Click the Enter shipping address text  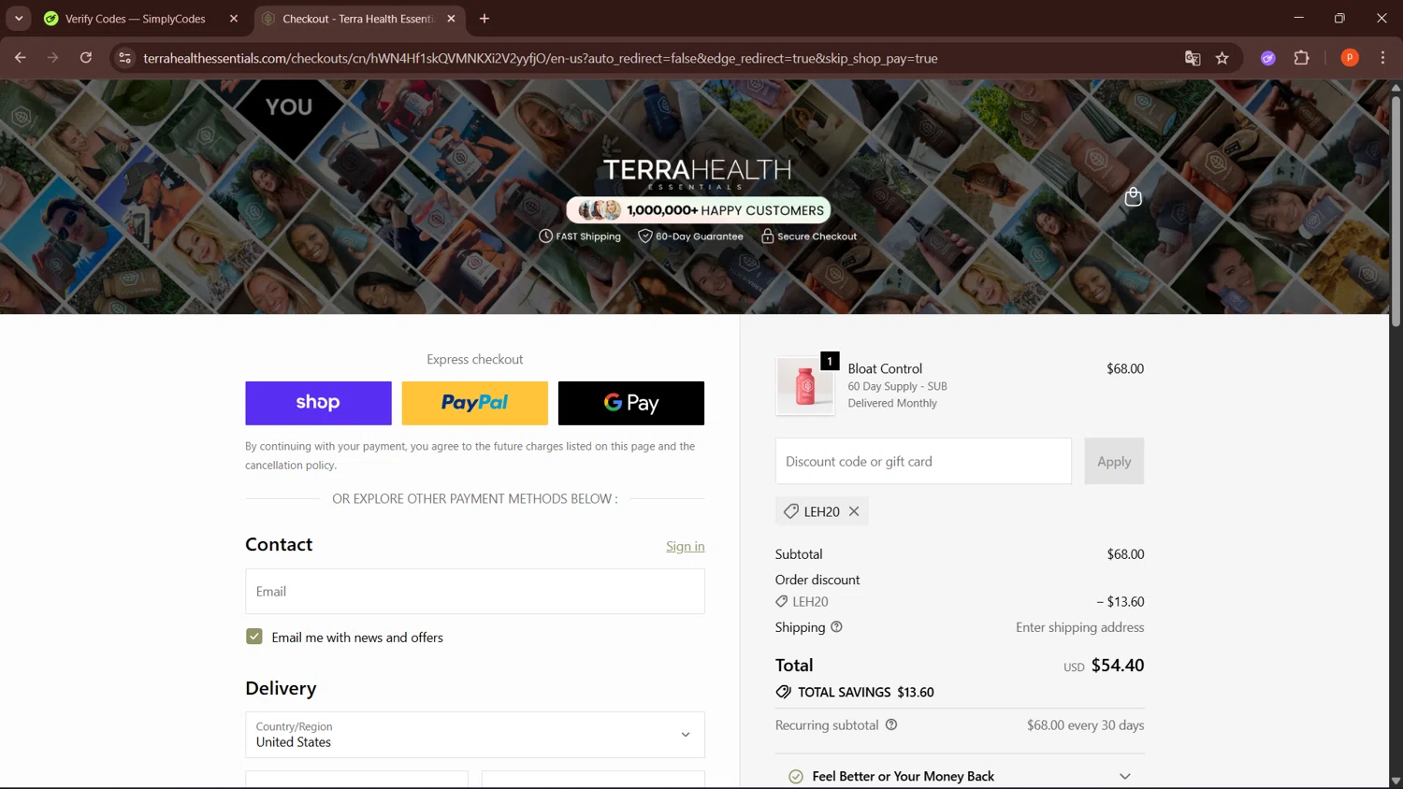pyautogui.click(x=1079, y=627)
